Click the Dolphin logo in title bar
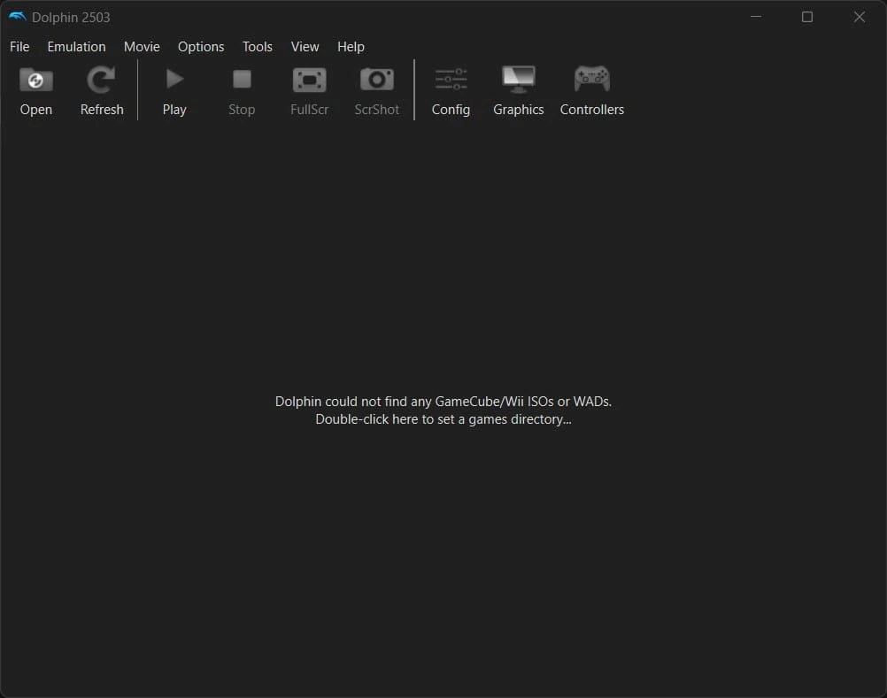Image resolution: width=887 pixels, height=698 pixels. coord(17,17)
